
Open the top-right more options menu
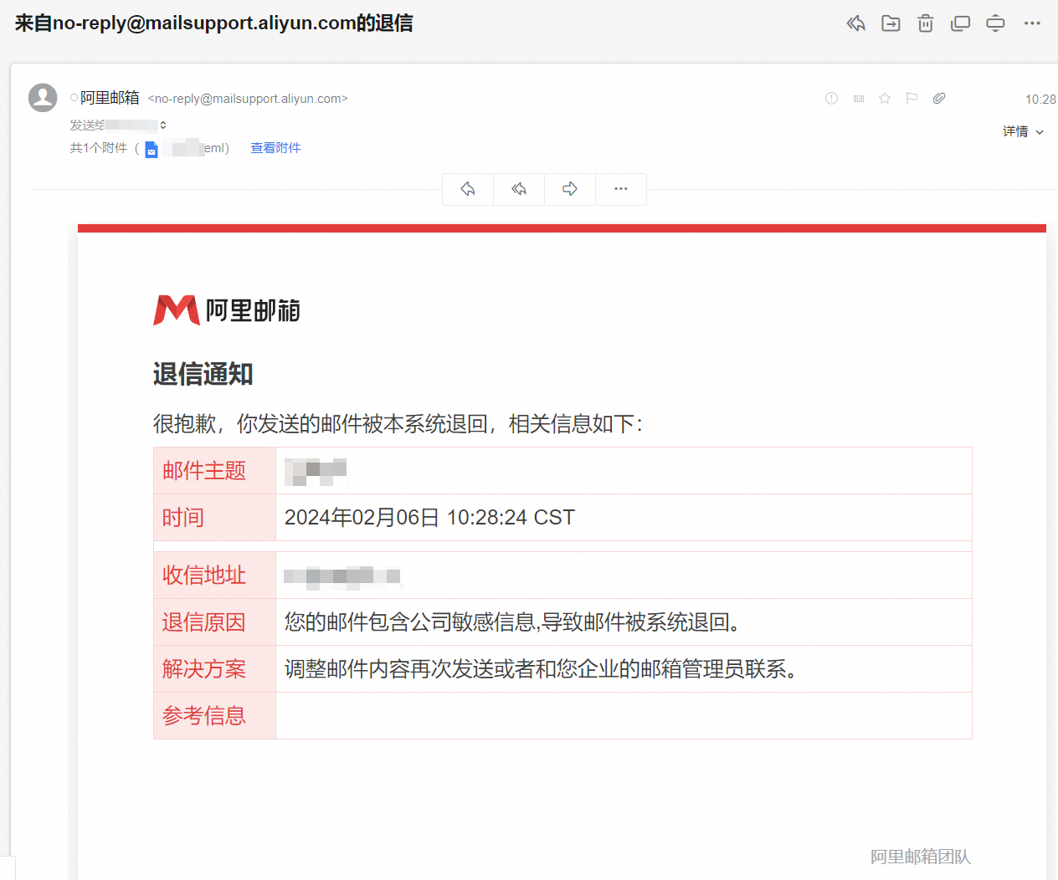[x=1032, y=23]
